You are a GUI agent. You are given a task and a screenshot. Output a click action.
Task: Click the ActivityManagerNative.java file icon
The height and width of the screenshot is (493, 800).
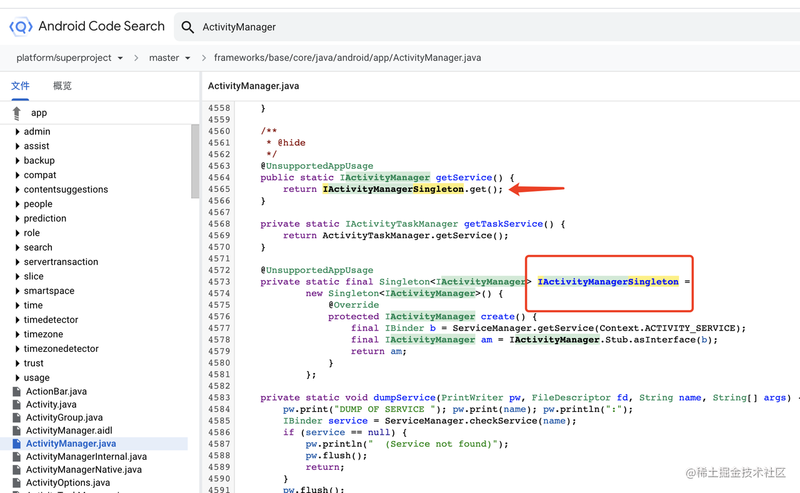17,470
